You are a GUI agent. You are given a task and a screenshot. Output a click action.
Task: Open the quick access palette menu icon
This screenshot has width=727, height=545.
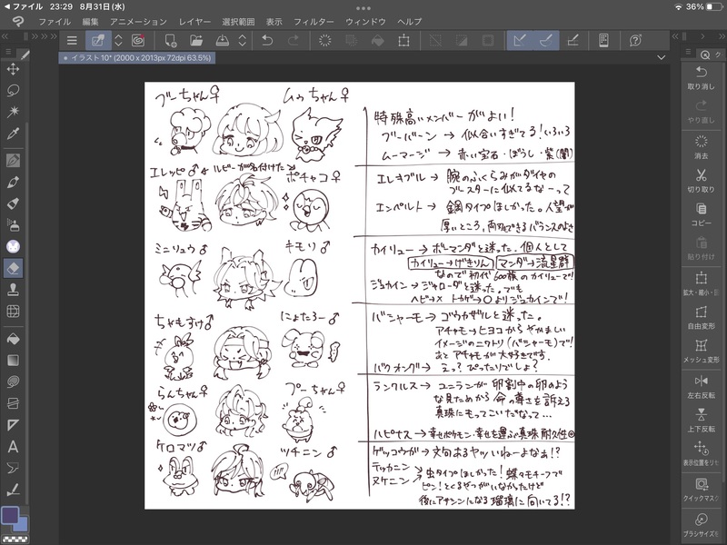[x=688, y=52]
